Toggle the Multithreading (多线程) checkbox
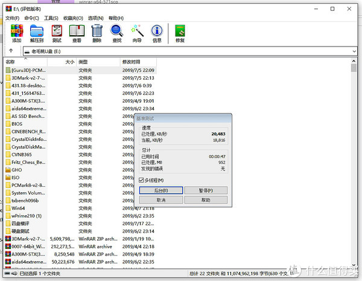Screen dimensions: 362x281 tap(141, 180)
